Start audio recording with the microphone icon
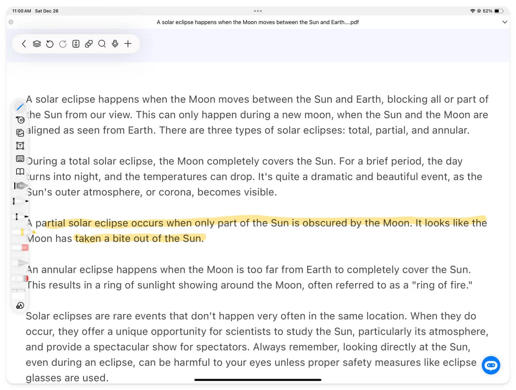Image resolution: width=516 pixels, height=390 pixels. [115, 44]
